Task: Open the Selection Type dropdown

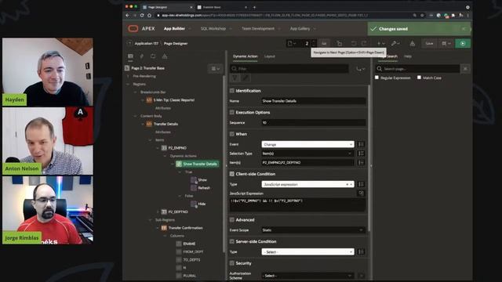Action: (307, 154)
